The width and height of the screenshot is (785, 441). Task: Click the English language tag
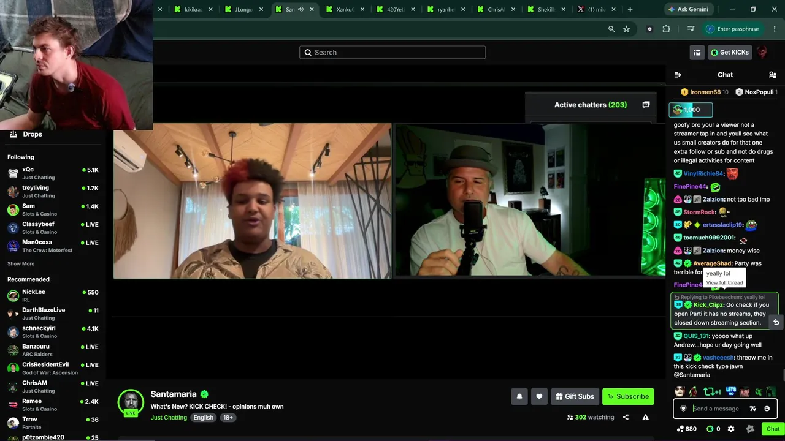click(x=204, y=418)
